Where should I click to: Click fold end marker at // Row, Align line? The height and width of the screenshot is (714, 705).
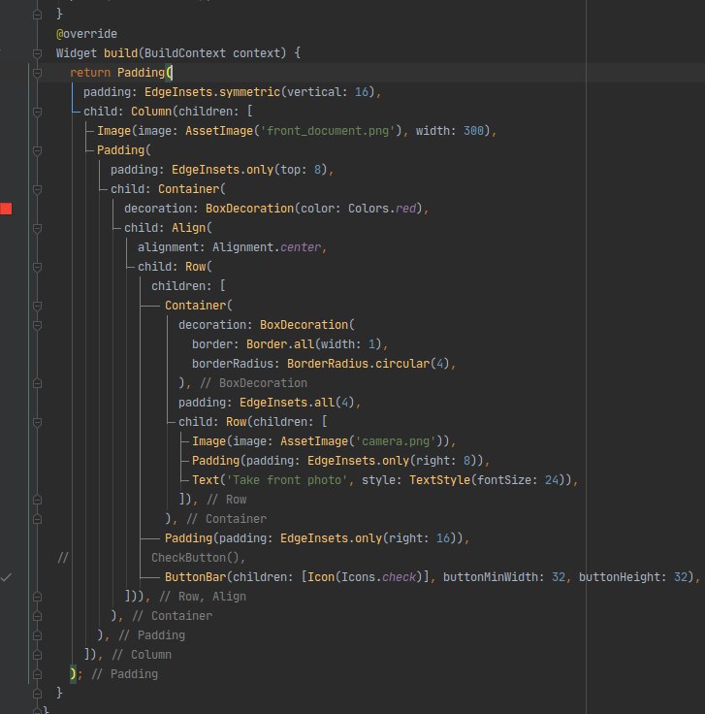(x=37, y=597)
